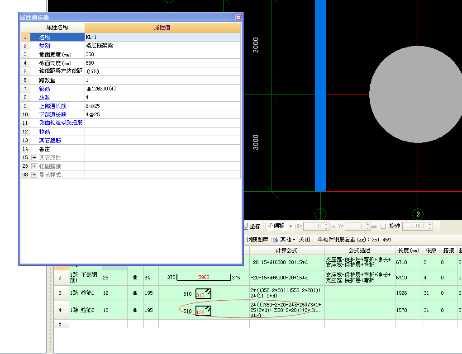
Task: Edit the KL-1 name value field
Action: [162, 37]
